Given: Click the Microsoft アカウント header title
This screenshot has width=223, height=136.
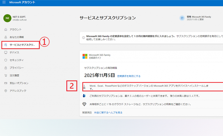Looking at the screenshot, I should coord(22,2).
